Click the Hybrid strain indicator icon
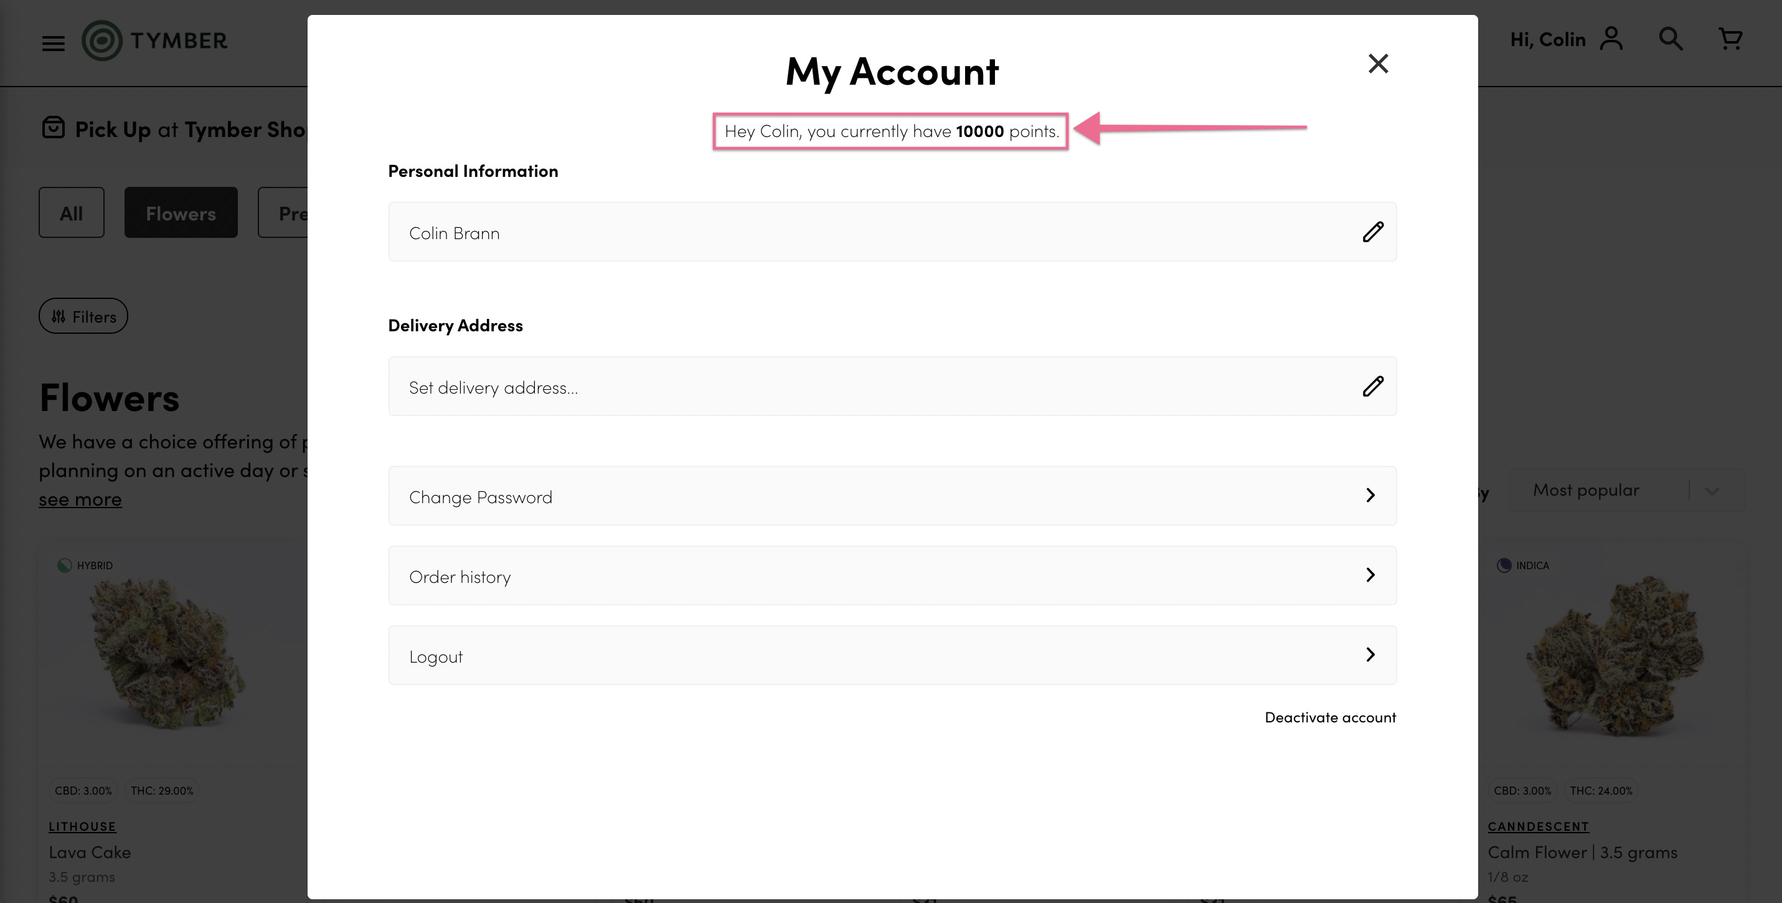 (x=64, y=565)
